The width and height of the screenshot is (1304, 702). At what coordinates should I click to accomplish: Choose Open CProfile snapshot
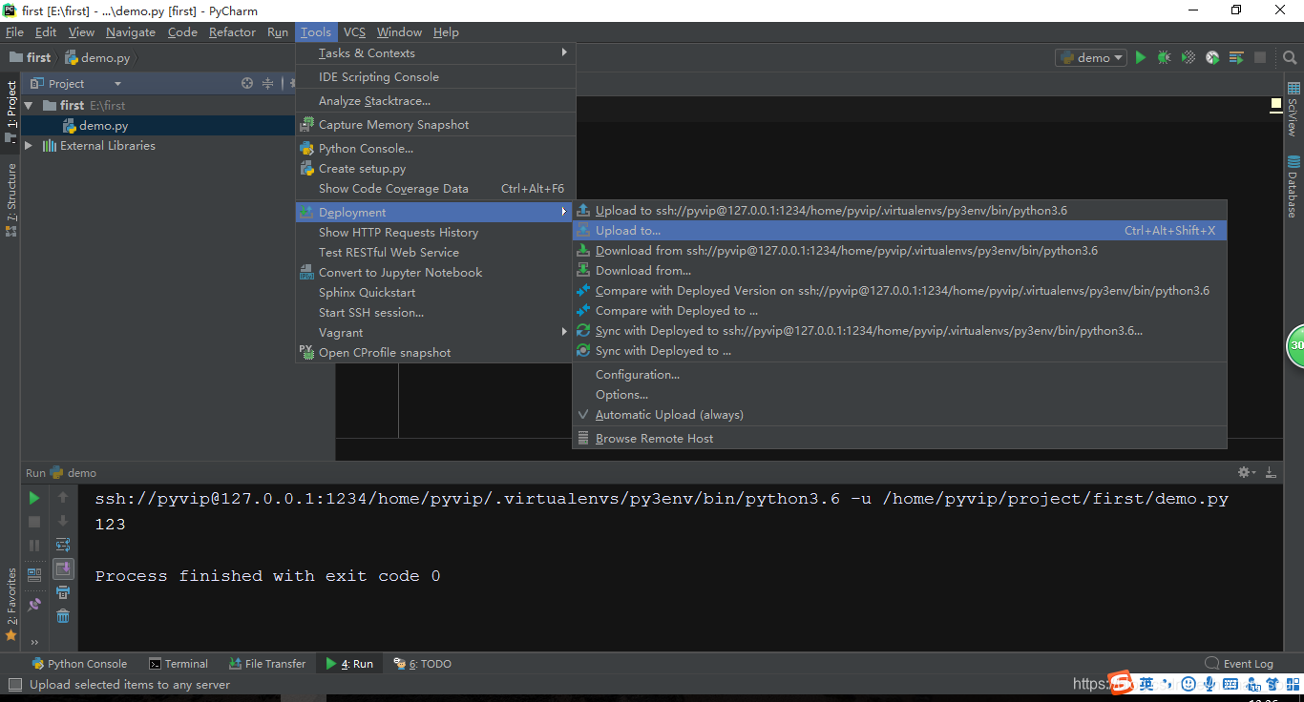click(x=434, y=353)
